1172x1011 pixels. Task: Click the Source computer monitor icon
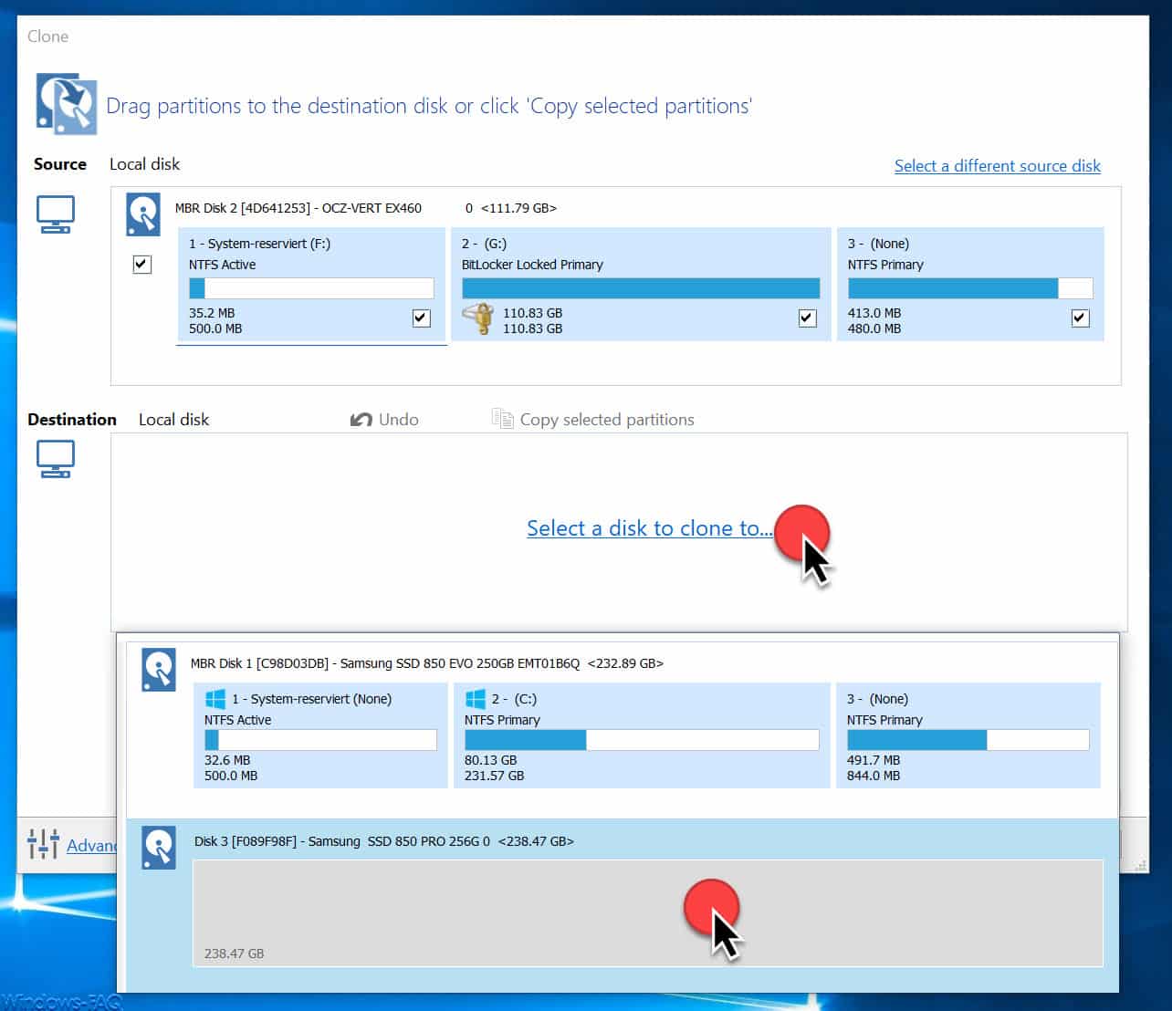point(55,214)
